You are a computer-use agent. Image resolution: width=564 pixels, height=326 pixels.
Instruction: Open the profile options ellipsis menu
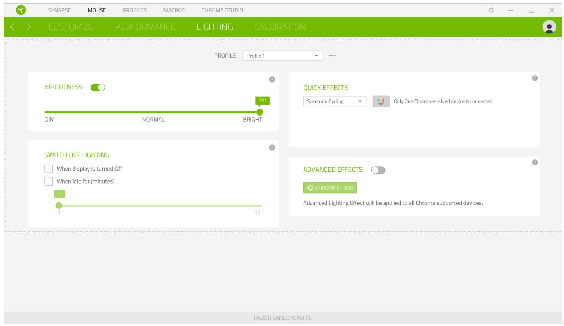(x=332, y=56)
